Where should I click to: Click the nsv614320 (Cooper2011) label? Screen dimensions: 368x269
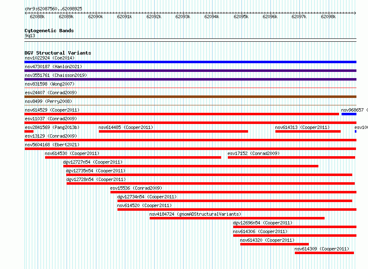pos(267,240)
